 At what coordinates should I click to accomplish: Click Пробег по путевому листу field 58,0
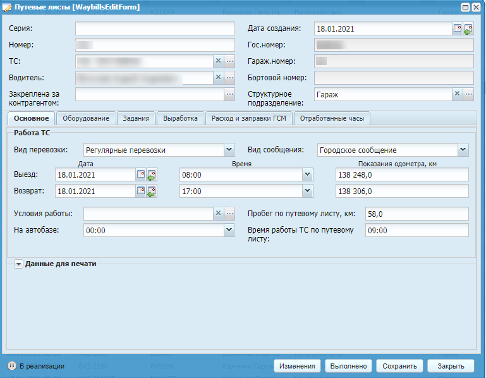417,214
